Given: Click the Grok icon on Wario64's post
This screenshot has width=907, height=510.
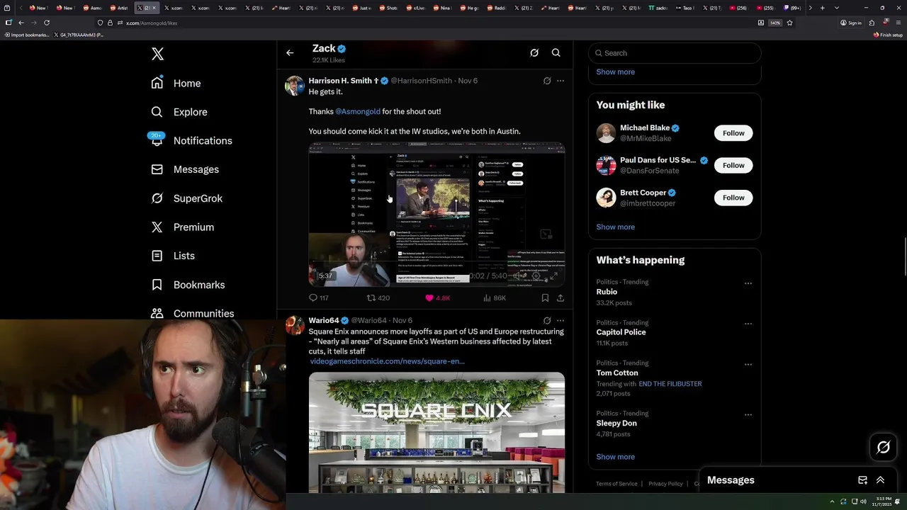Looking at the screenshot, I should pyautogui.click(x=547, y=320).
